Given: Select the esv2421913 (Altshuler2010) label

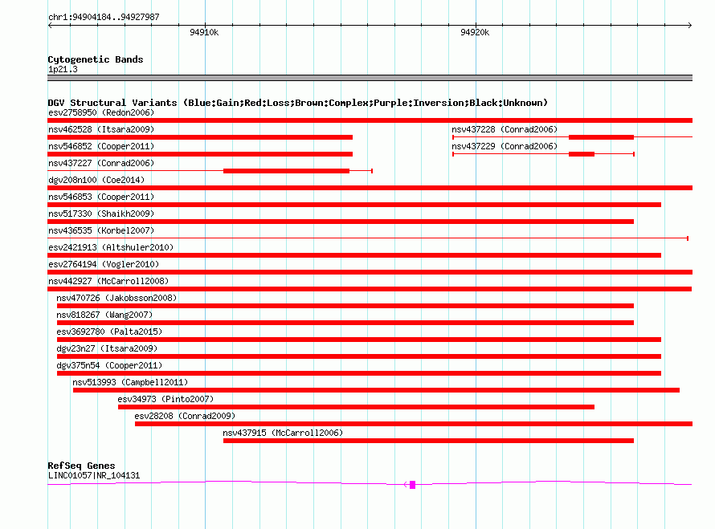Looking at the screenshot, I should (111, 247).
